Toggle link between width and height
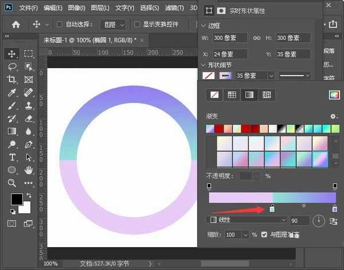Screen dimensions: 344x270 tap(257, 38)
